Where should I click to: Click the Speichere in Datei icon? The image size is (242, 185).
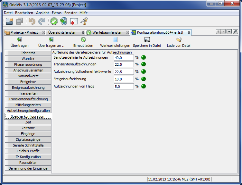147,39
